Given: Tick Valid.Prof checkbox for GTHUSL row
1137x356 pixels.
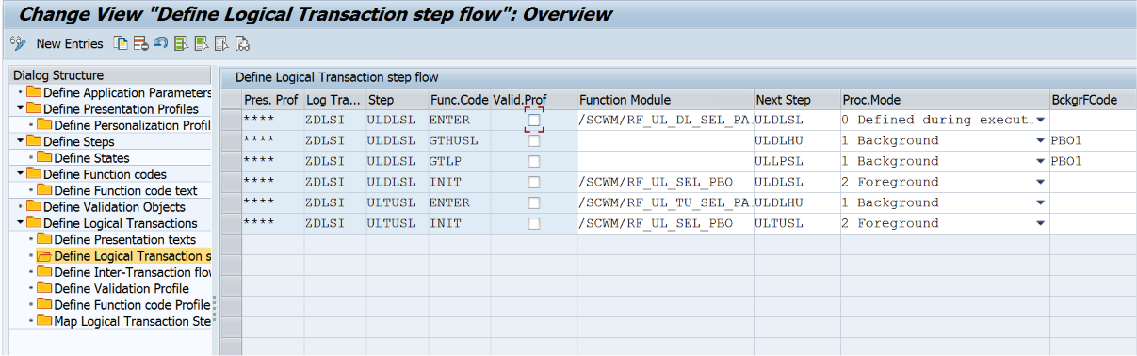Looking at the screenshot, I should click(x=534, y=141).
